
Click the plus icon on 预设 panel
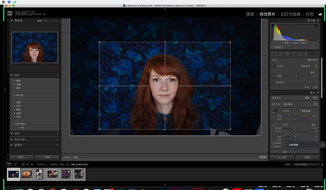(57, 75)
